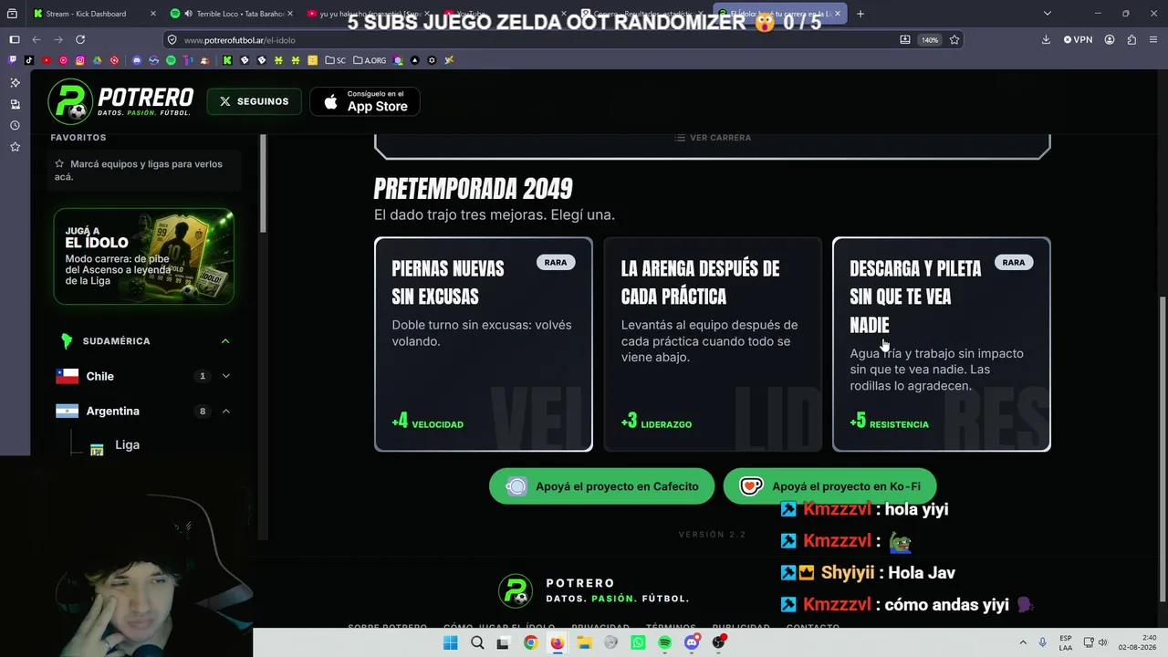Open Spotify from the taskbar

(x=664, y=642)
